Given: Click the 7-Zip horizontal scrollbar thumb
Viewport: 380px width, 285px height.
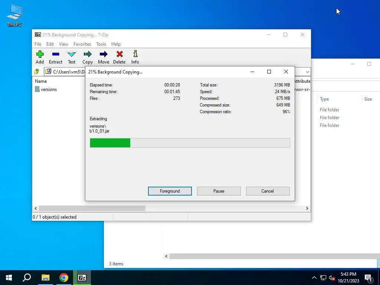Looking at the screenshot, I should point(92,208).
